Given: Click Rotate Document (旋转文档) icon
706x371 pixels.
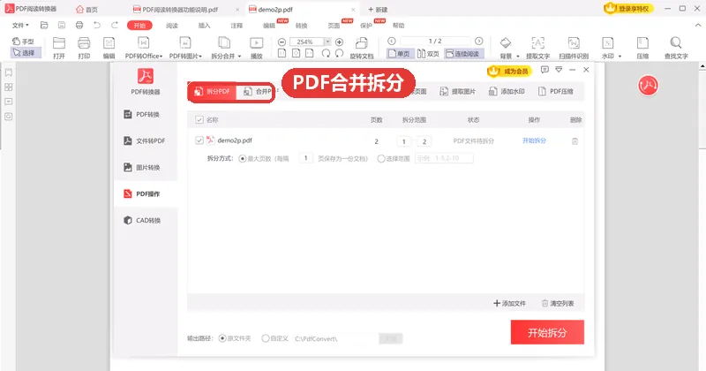Looking at the screenshot, I should point(362,48).
